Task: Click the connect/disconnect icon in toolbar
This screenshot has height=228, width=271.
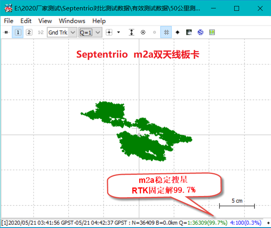Action: (6, 32)
